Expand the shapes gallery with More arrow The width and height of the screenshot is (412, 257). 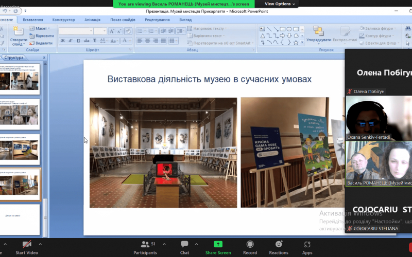(302, 42)
